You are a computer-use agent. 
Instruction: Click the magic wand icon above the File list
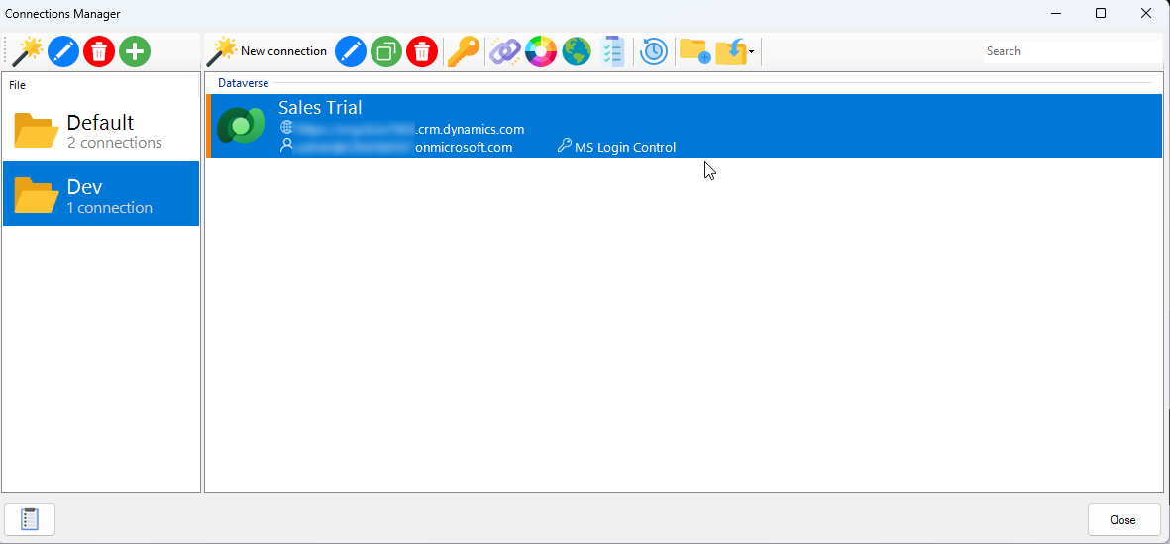[29, 51]
